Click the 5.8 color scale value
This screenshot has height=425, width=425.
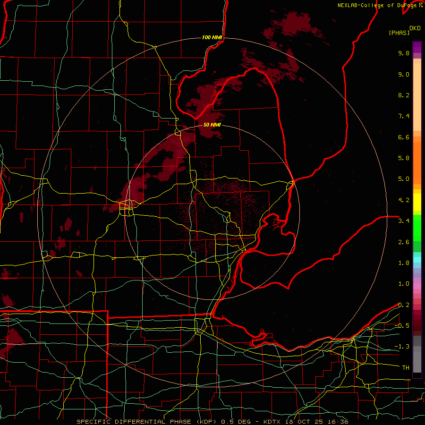click(x=404, y=158)
